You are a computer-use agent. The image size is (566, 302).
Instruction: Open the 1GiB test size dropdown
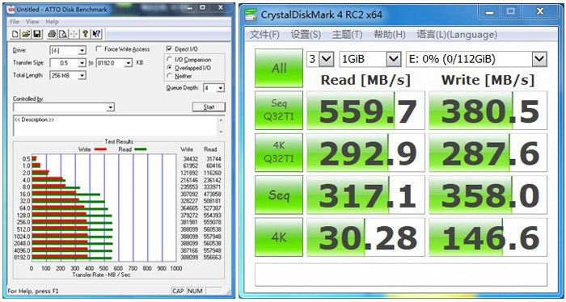[394, 59]
